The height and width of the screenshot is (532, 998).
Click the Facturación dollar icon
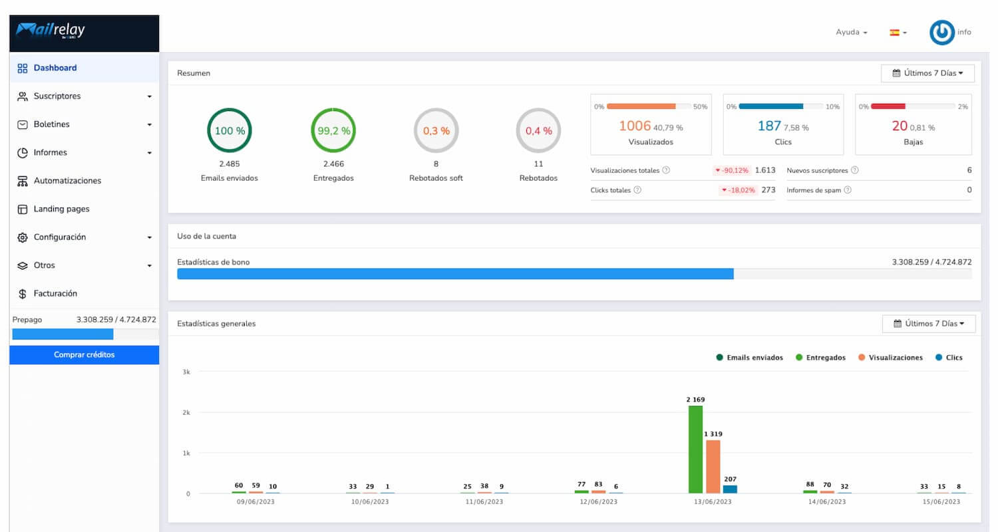[x=22, y=294]
